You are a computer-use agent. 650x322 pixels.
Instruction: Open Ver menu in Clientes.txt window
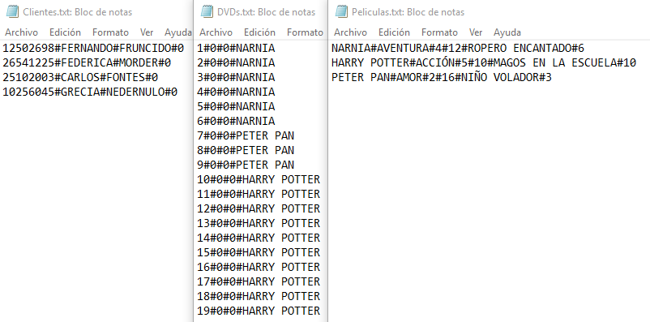coord(147,32)
